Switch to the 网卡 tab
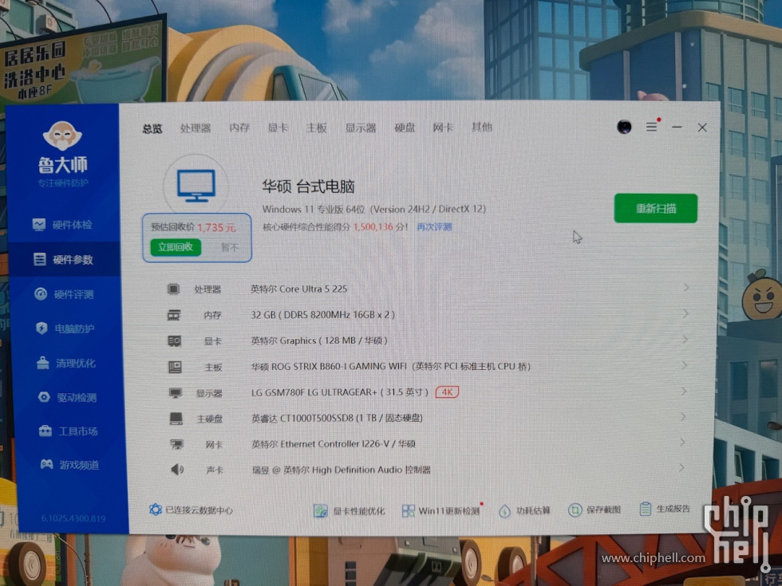 point(443,128)
